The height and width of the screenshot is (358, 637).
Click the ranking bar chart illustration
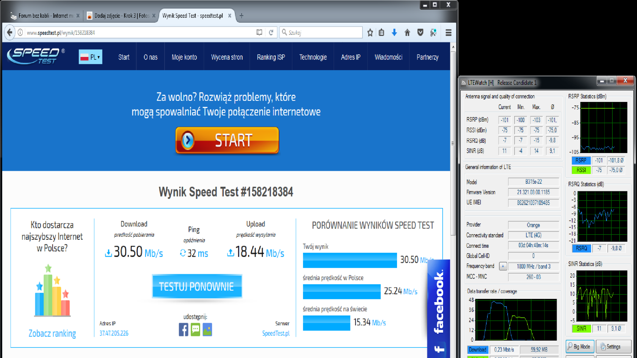tap(52, 291)
